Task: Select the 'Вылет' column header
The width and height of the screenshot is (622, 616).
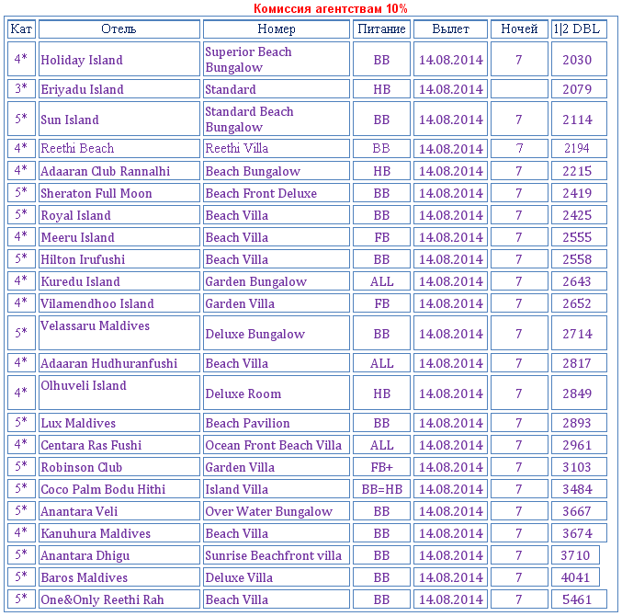Action: point(450,29)
